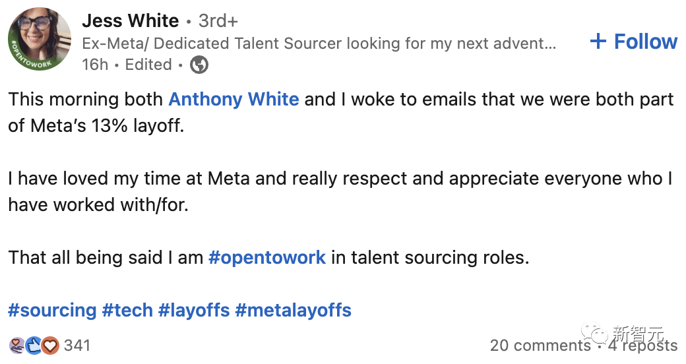Click the Ex-Meta Talent Sourcer headline
The image size is (686, 364).
[x=319, y=44]
